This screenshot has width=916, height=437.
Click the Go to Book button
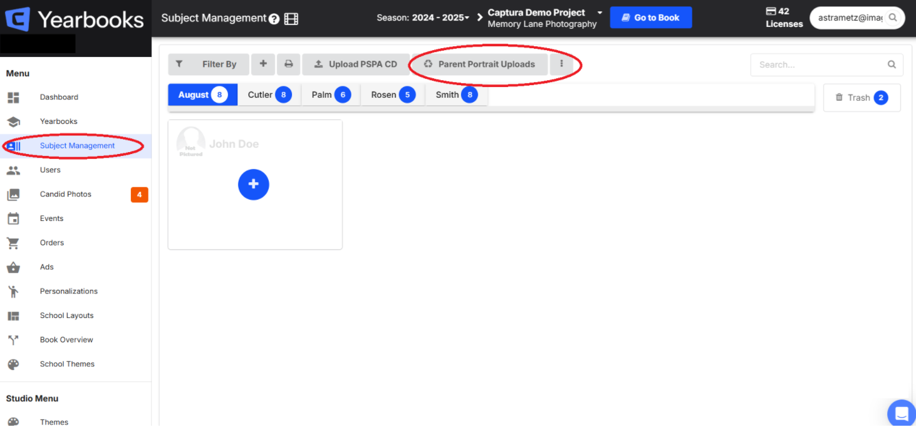click(x=651, y=18)
